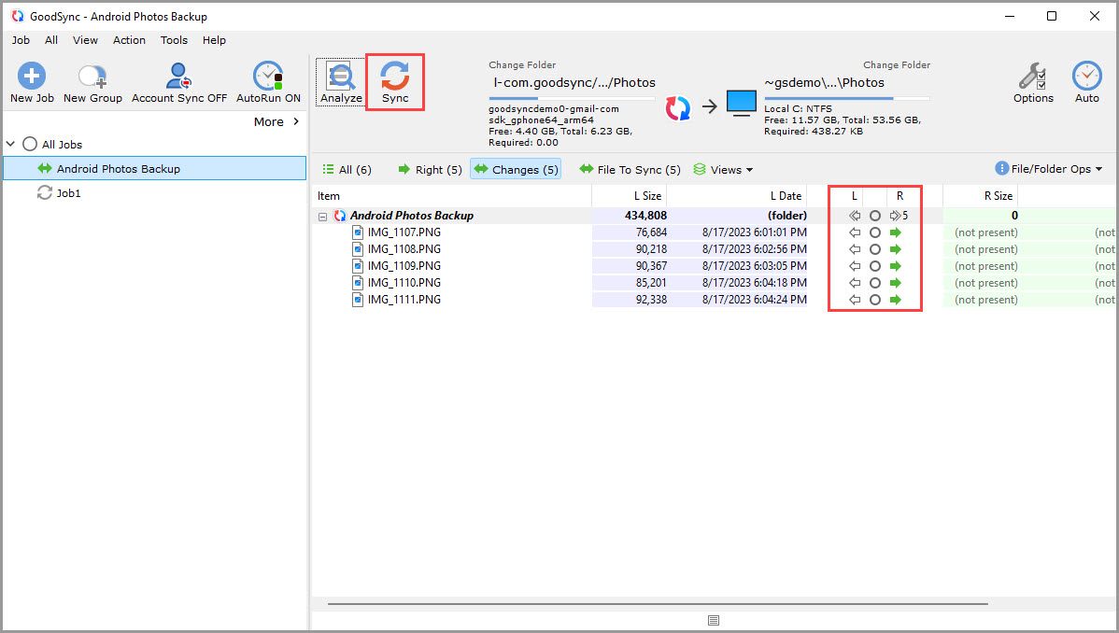Screen dimensions: 1119x633
Task: Switch to the All (6) filter tab
Action: (x=347, y=169)
